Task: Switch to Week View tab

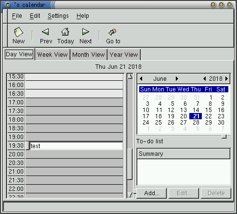Action: pyautogui.click(x=53, y=55)
